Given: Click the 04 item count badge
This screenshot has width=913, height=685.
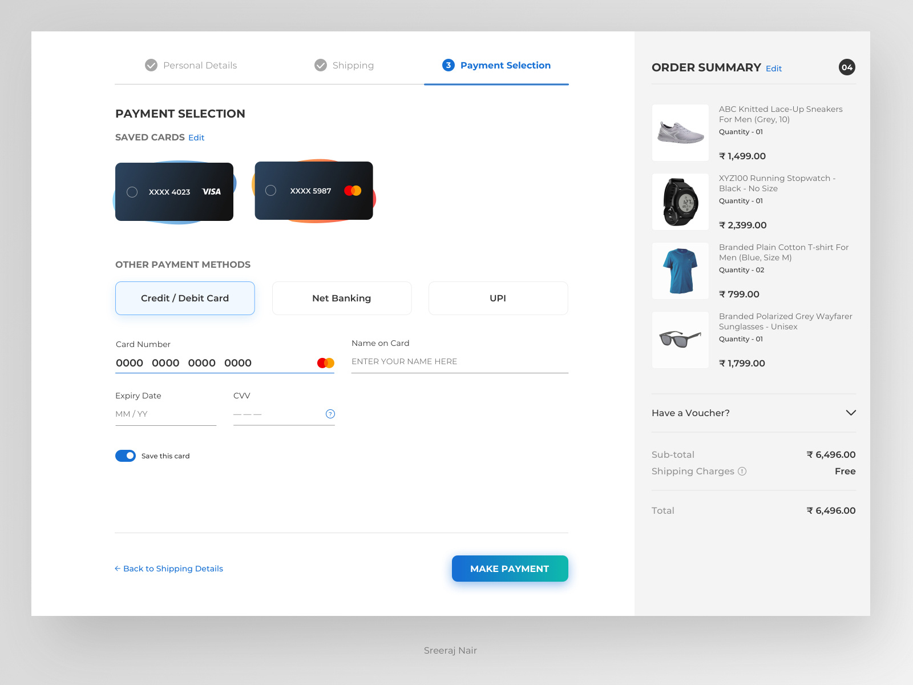Looking at the screenshot, I should click(846, 67).
